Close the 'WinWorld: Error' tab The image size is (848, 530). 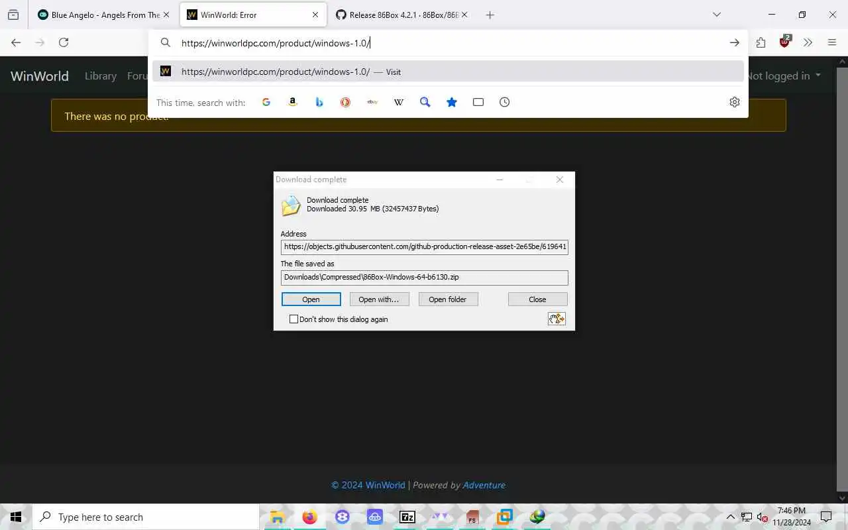pyautogui.click(x=315, y=15)
